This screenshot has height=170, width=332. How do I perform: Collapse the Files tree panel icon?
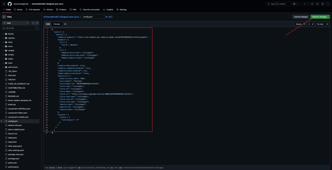point(4,17)
